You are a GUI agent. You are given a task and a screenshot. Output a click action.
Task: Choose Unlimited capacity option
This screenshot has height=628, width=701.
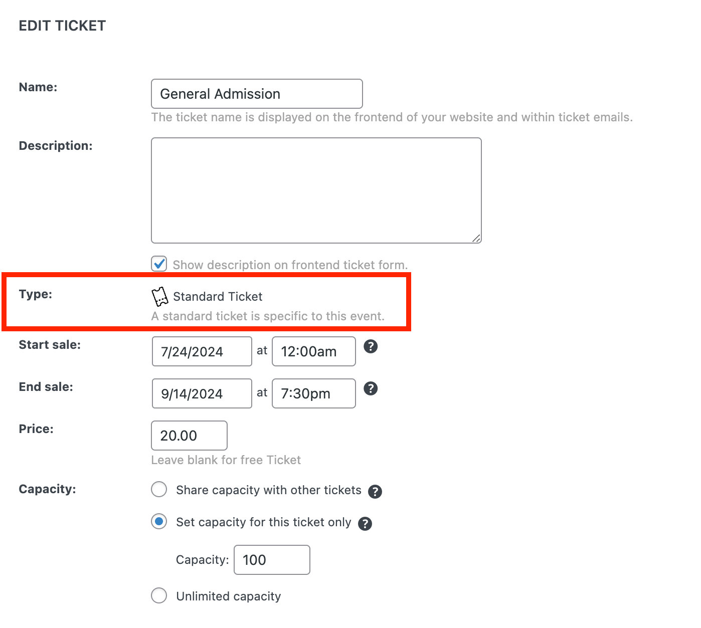[158, 595]
